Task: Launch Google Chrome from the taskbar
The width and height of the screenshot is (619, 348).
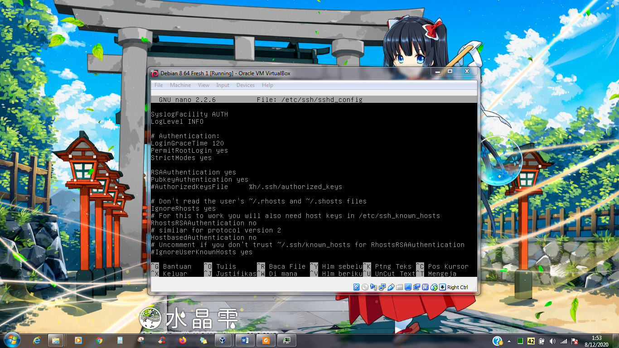Action: coord(99,340)
